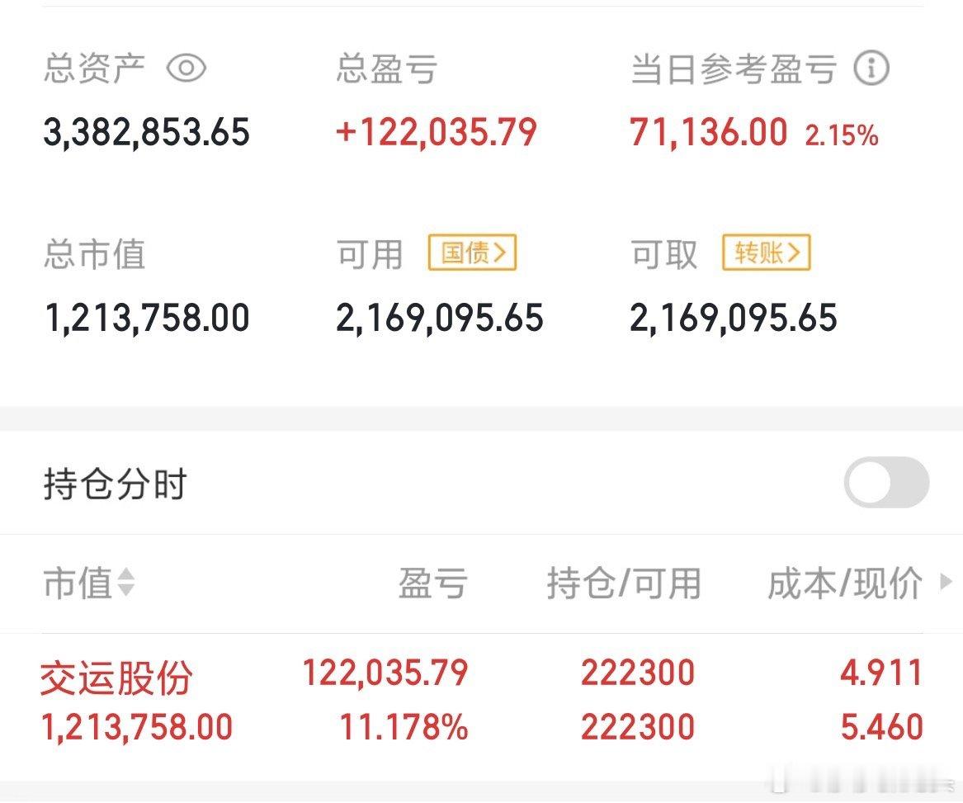
Task: Hide total assets with the eye icon
Action: tap(186, 68)
